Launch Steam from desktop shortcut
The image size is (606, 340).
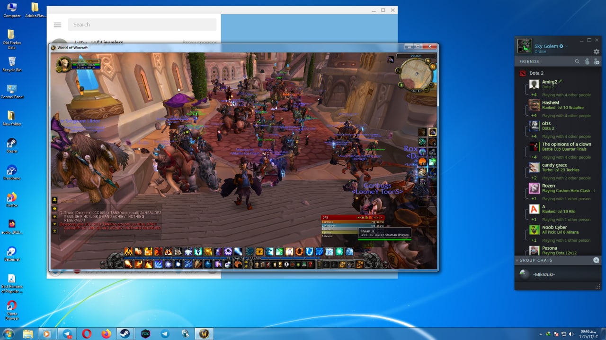click(12, 145)
